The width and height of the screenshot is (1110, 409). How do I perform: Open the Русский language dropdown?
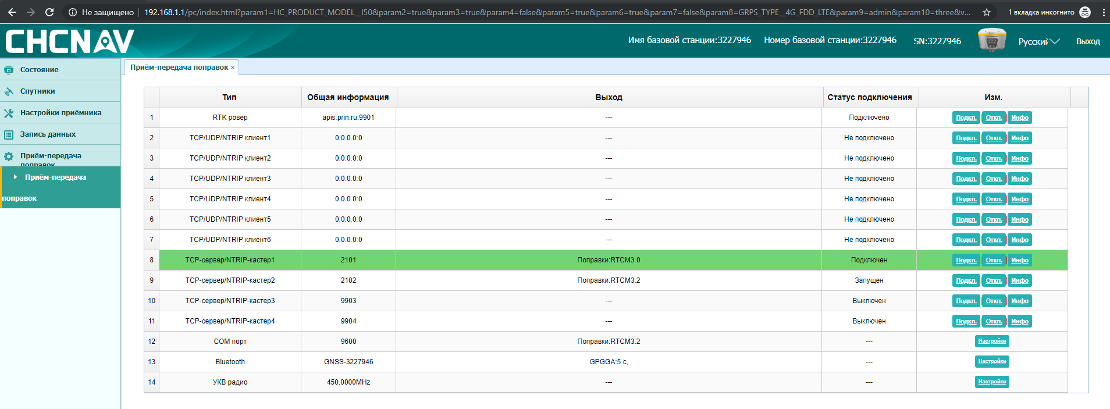(1039, 41)
